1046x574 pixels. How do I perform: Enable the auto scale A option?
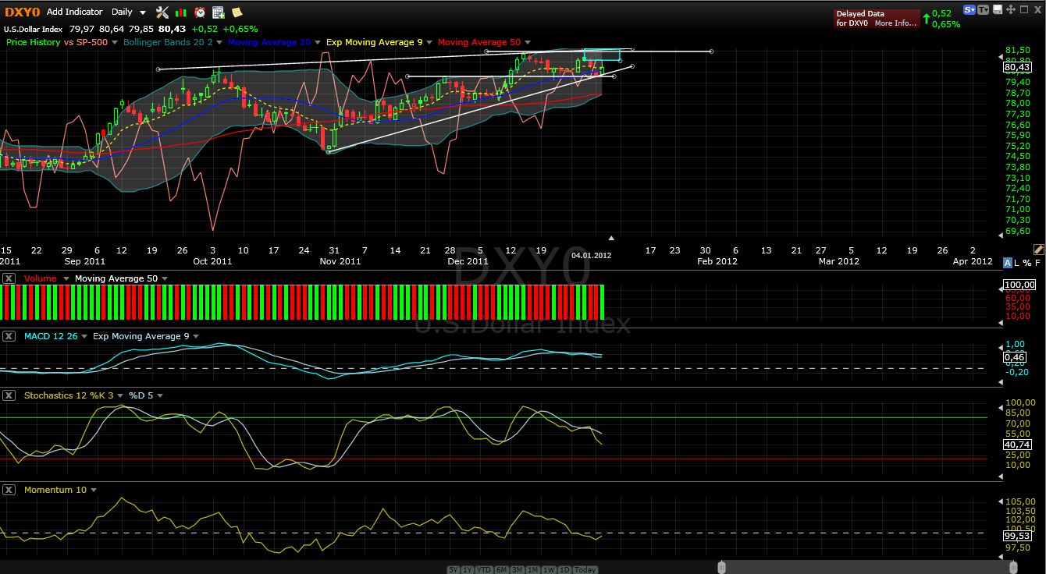(1008, 262)
